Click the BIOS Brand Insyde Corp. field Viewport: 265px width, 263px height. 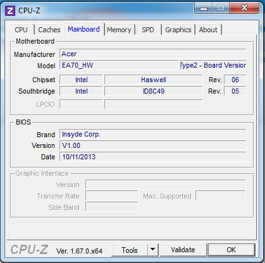pyautogui.click(x=153, y=134)
